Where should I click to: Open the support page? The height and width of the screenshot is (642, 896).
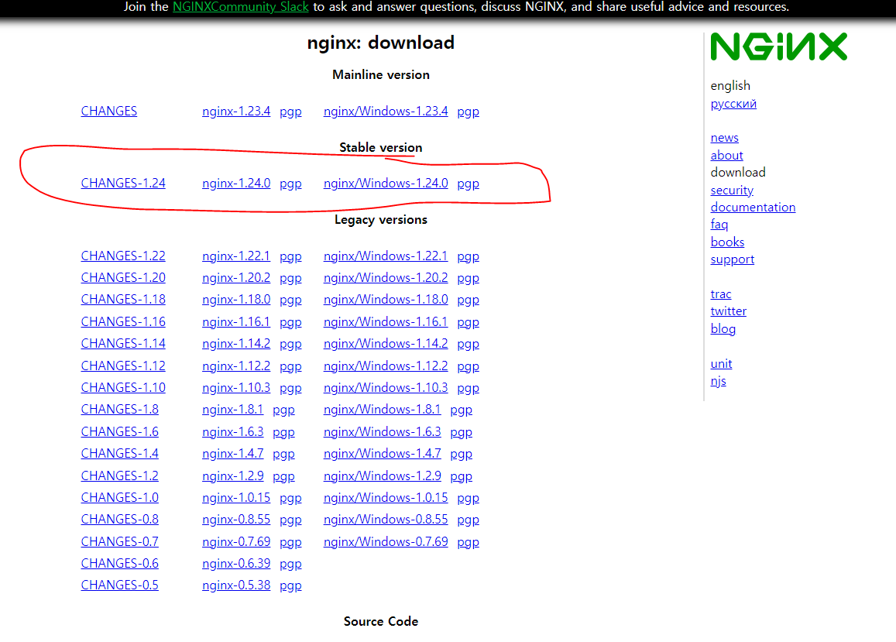click(x=733, y=259)
